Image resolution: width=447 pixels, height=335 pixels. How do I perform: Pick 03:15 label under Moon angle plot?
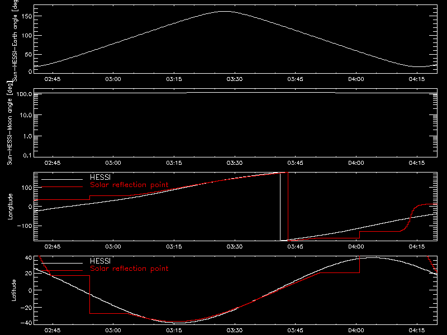point(174,163)
